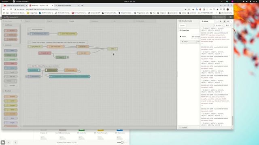Pick the comment node in palette
259x145 pixels.
click(11, 85)
